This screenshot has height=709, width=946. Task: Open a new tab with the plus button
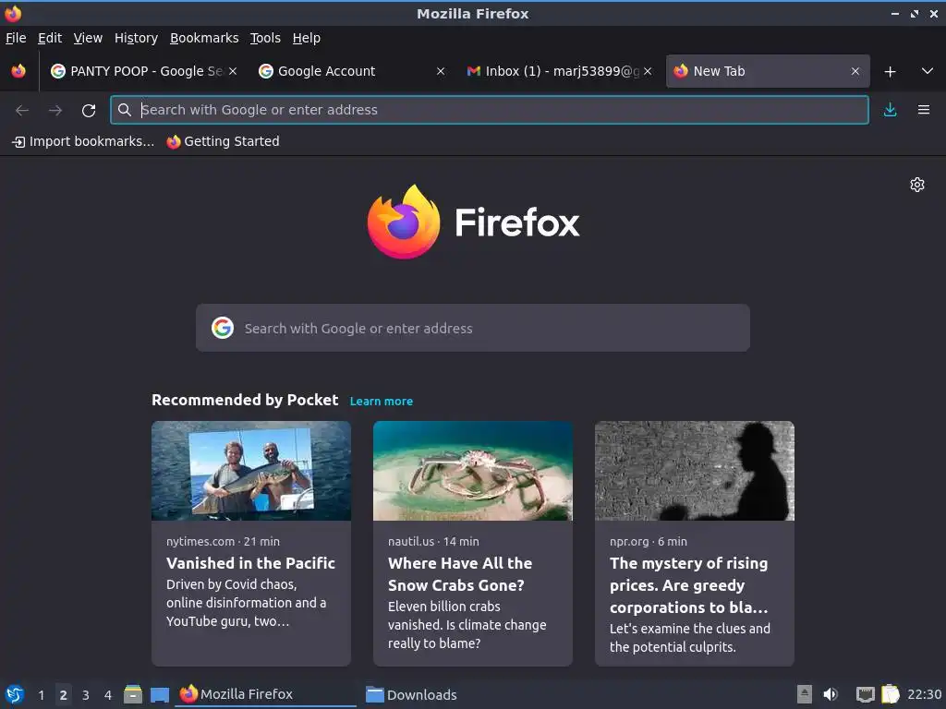[x=890, y=71]
